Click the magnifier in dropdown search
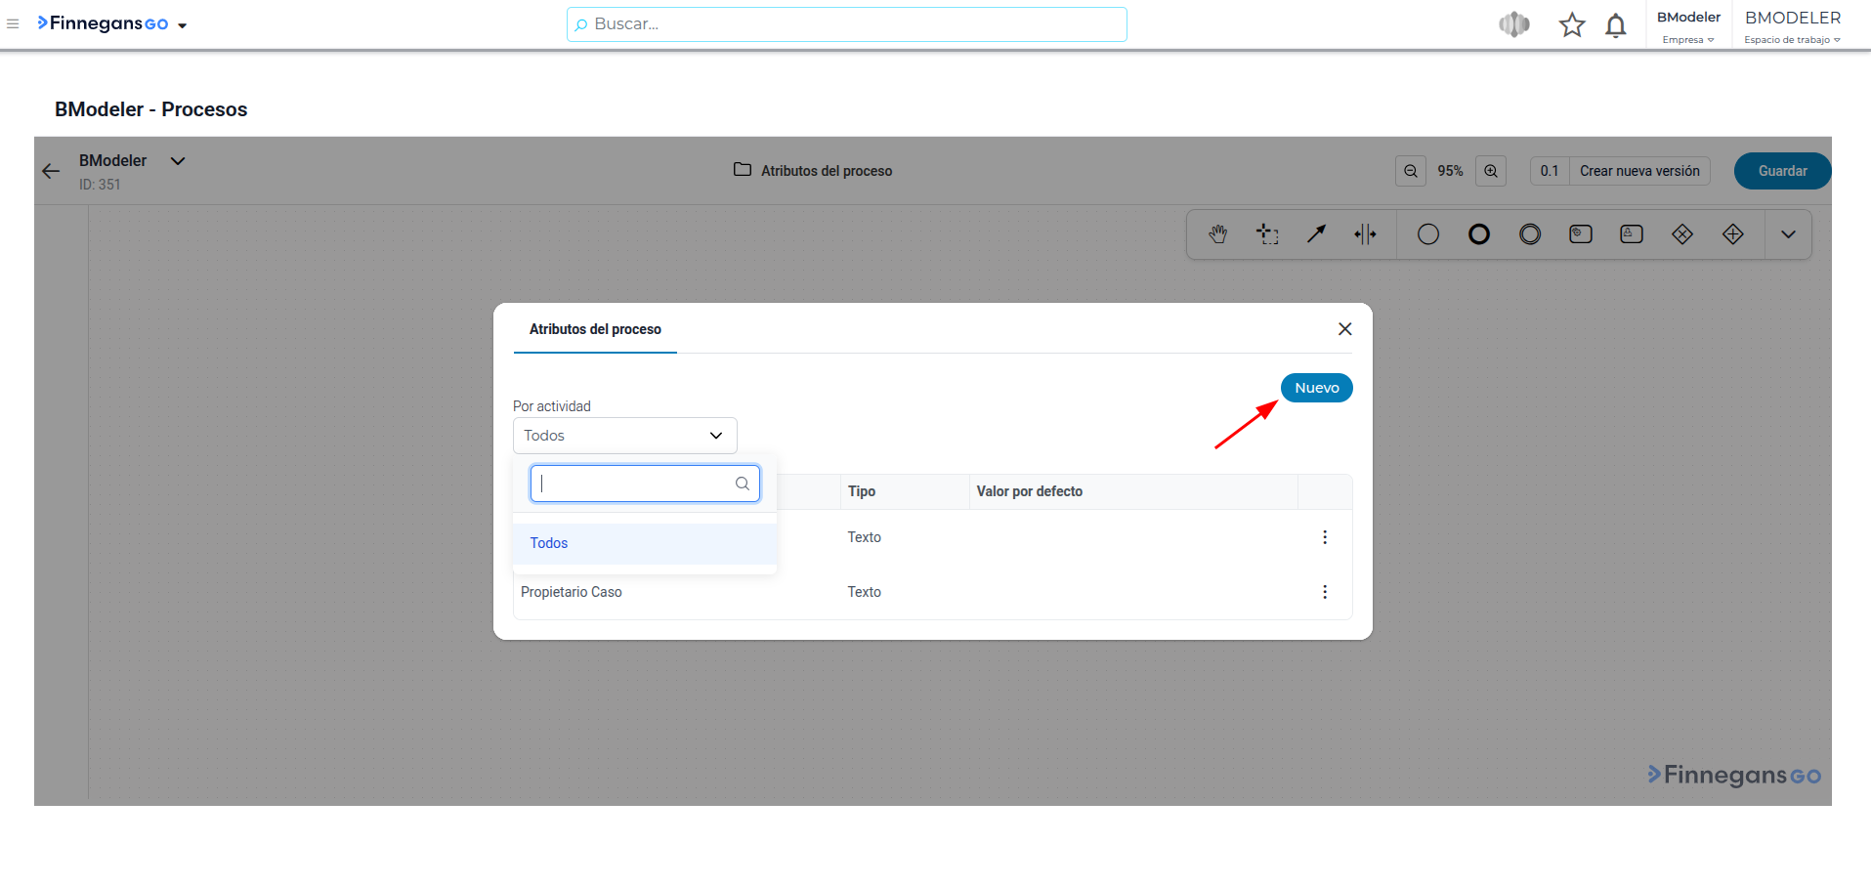This screenshot has width=1871, height=885. [x=743, y=484]
